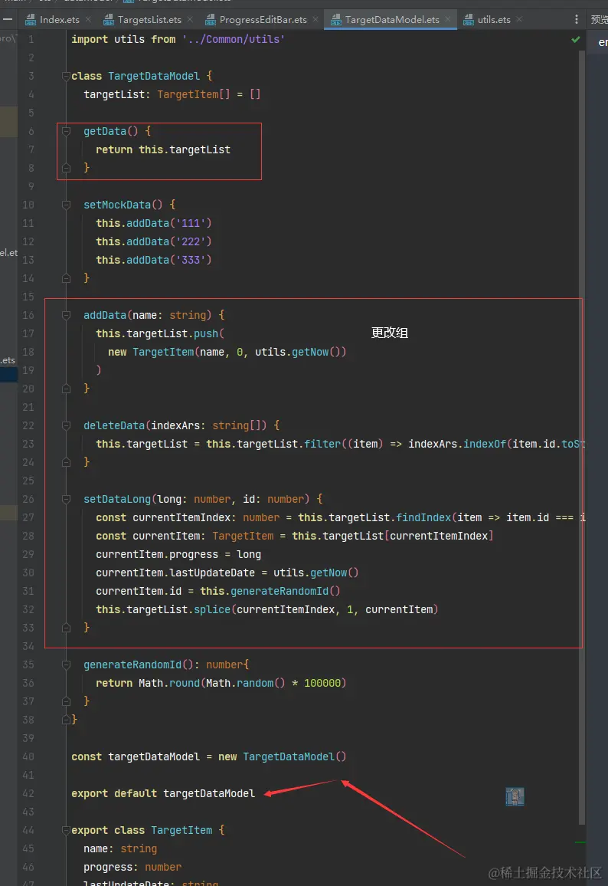Screen dimensions: 608x886
Task: Click 'new TargetItem(name, 0, utils.getNow())'
Action: click(x=227, y=352)
